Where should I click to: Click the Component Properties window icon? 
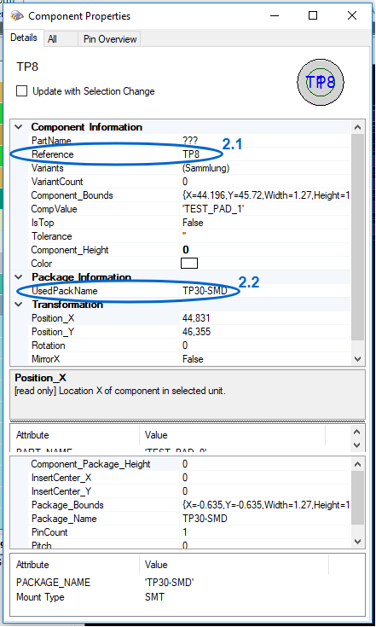pos(16,16)
